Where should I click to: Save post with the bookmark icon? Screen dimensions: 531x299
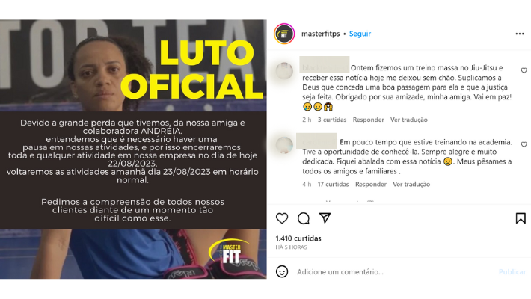click(521, 218)
